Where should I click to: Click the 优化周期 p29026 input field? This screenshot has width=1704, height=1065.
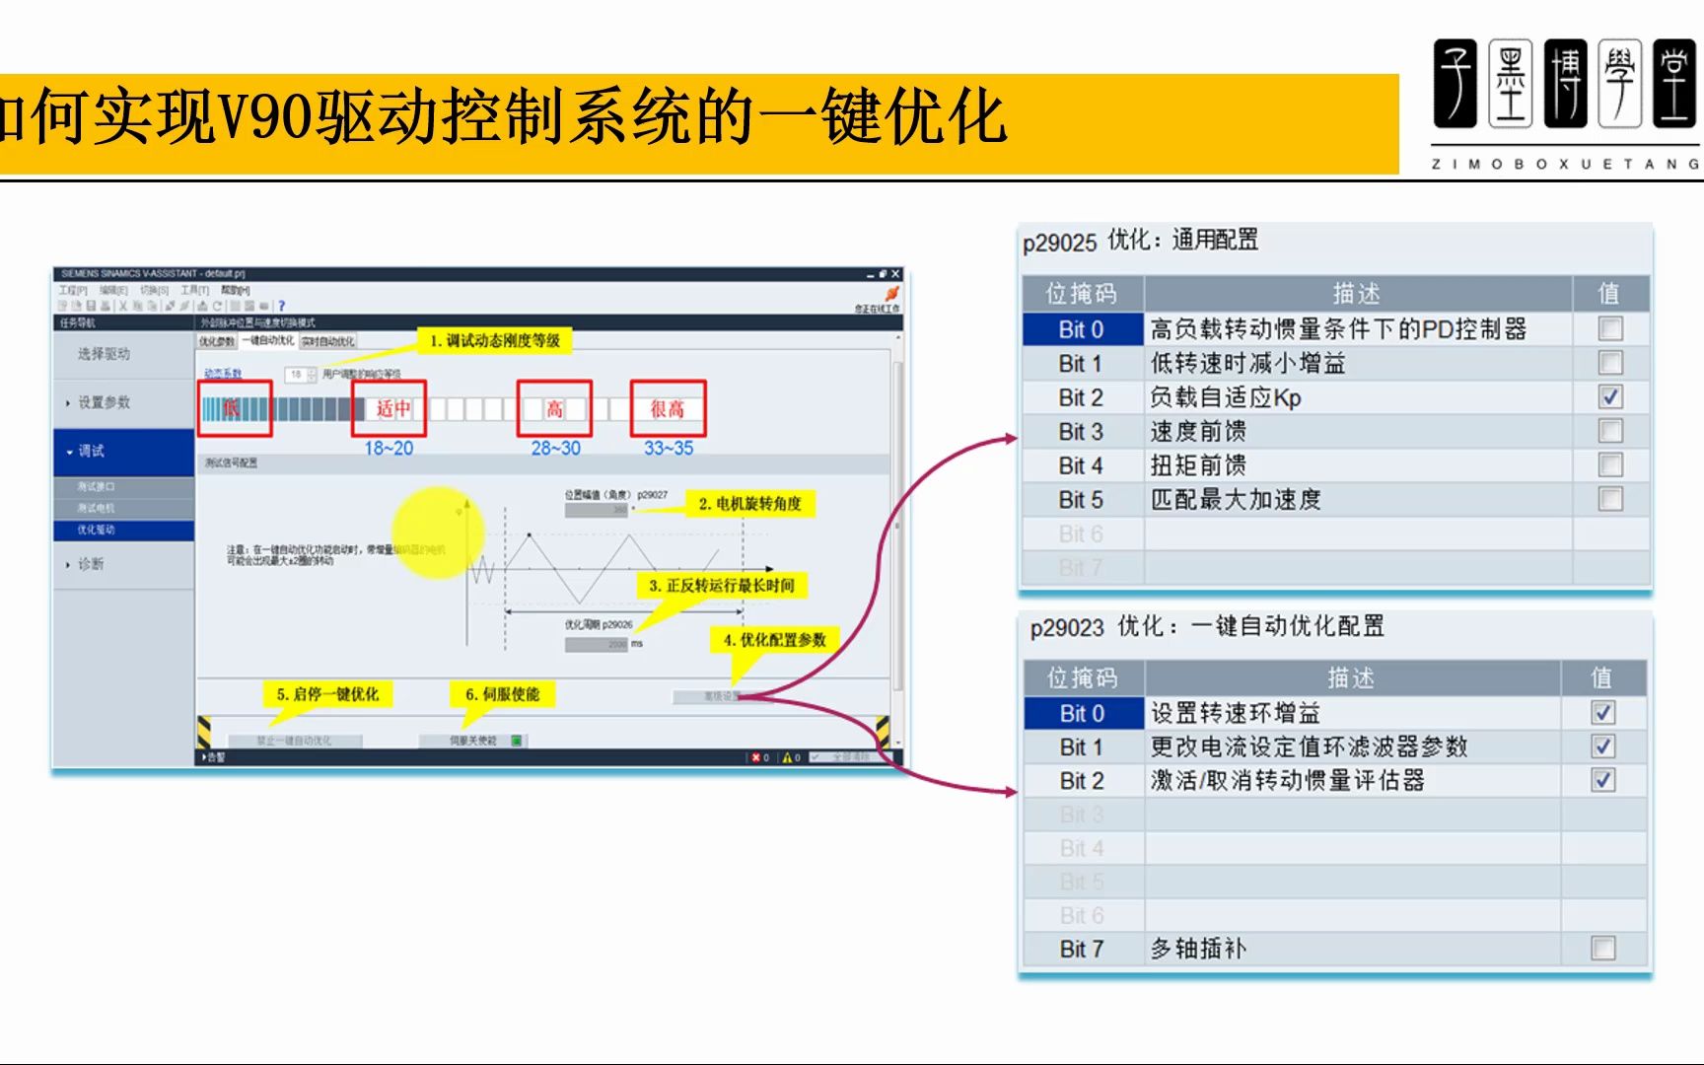[598, 644]
